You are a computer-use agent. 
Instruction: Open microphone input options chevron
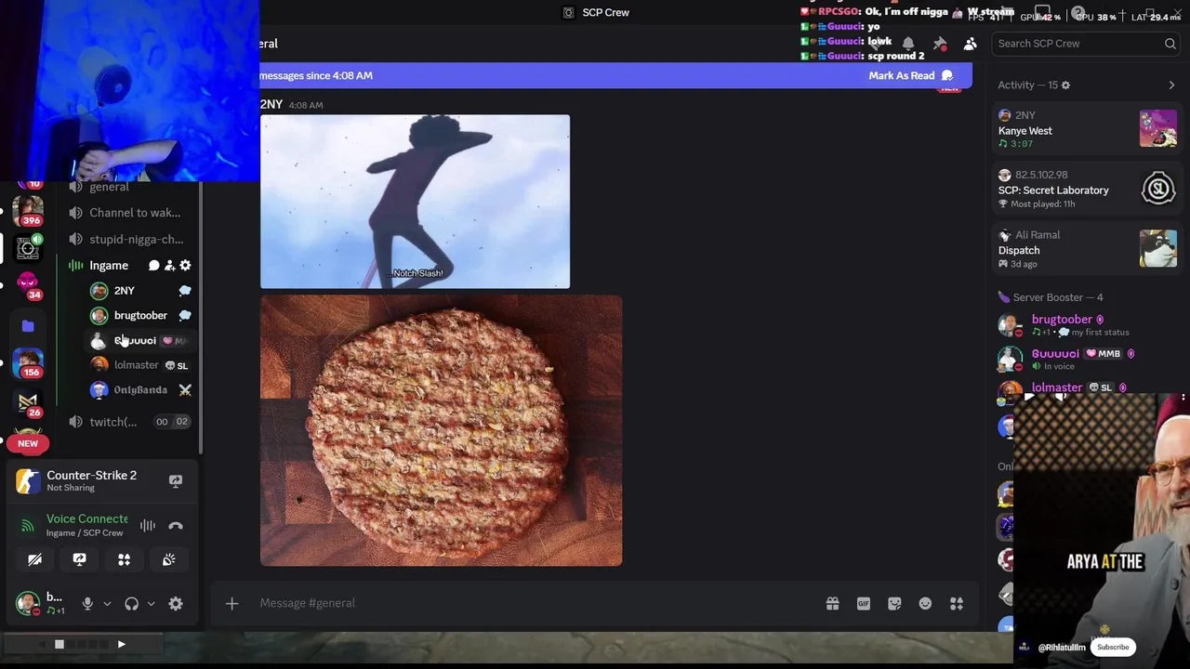click(107, 604)
